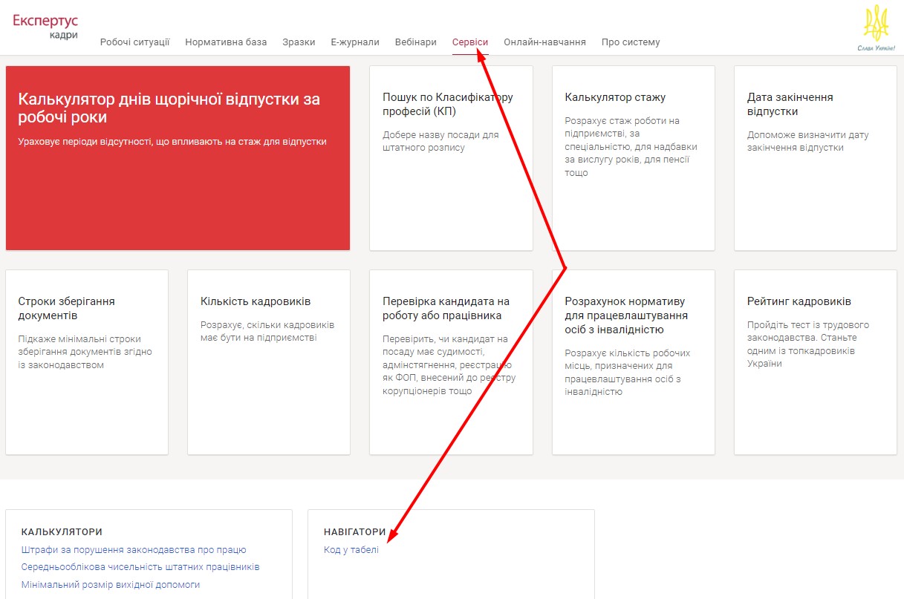The image size is (904, 599).
Task: Launch the Калькулятор стажу service card
Action: click(x=633, y=157)
